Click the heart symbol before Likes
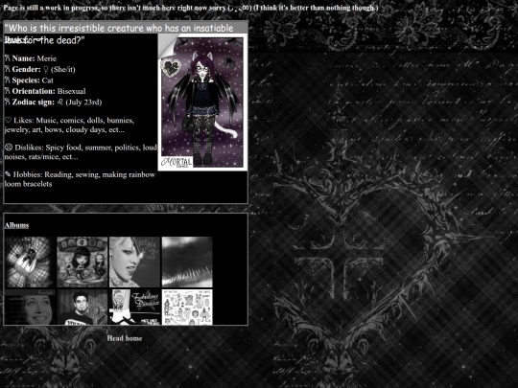 coord(9,120)
